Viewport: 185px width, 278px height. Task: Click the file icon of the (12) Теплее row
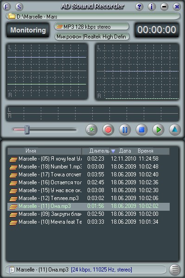[x=13, y=199]
